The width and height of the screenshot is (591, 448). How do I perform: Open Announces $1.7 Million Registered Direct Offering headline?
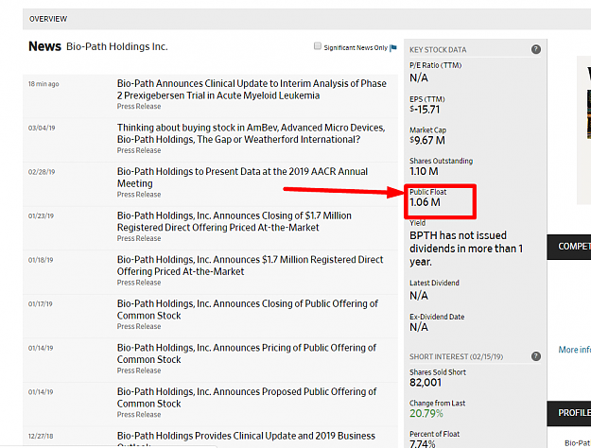(x=250, y=266)
